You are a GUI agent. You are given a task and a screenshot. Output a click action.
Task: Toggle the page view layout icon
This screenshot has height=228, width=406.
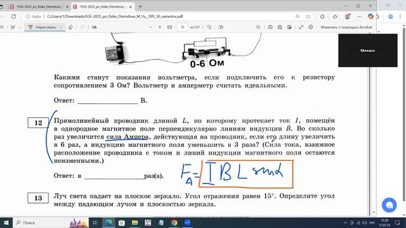[x=221, y=27]
